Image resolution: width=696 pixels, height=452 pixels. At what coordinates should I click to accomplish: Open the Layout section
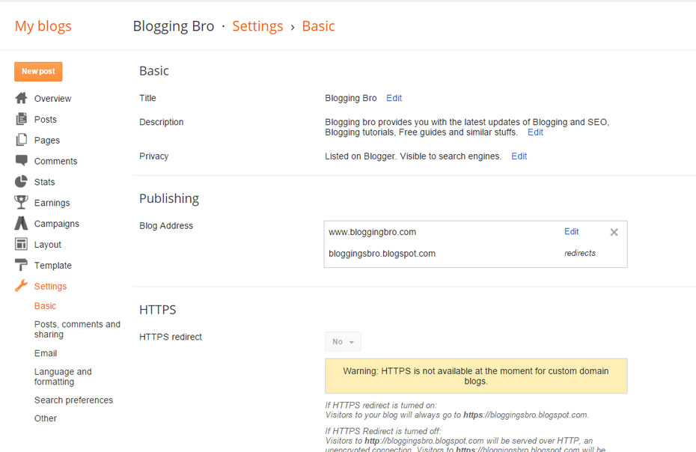pyautogui.click(x=47, y=245)
